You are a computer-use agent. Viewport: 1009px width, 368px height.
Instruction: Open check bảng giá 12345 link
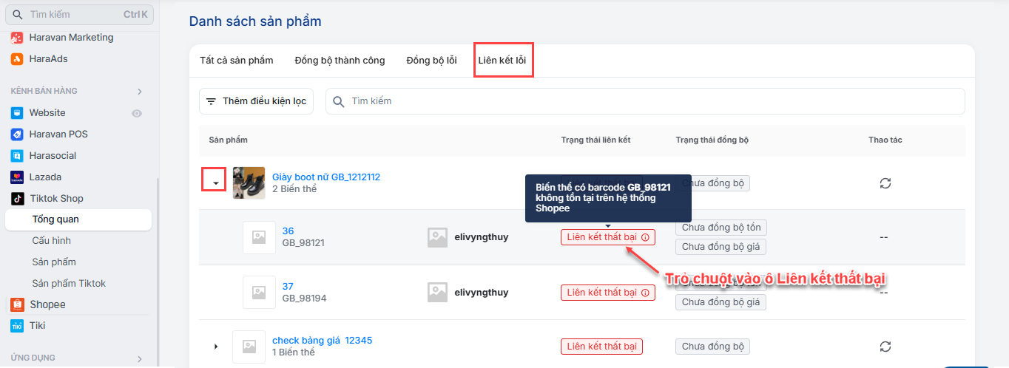point(323,341)
